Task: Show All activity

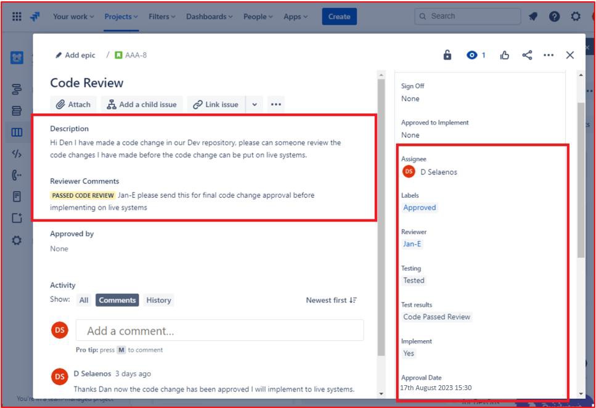Action: (x=84, y=300)
